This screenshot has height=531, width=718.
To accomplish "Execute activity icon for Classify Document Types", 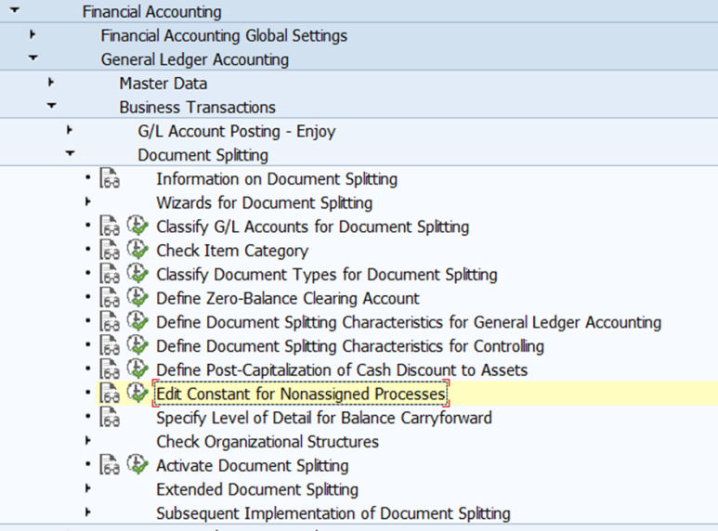I will (137, 274).
